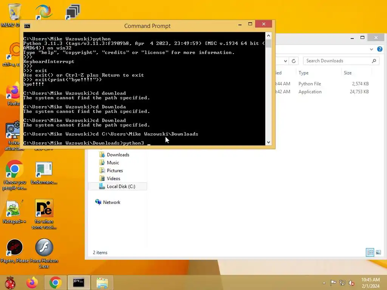Viewport: 387px width, 290px height.
Task: Click the 2,574 KB size cell
Action: [360, 84]
